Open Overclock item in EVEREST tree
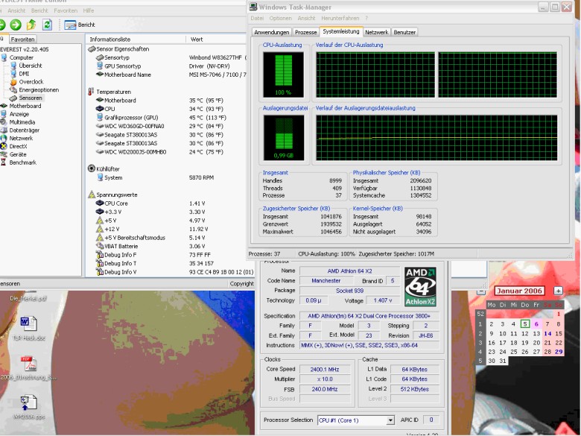 [x=31, y=82]
